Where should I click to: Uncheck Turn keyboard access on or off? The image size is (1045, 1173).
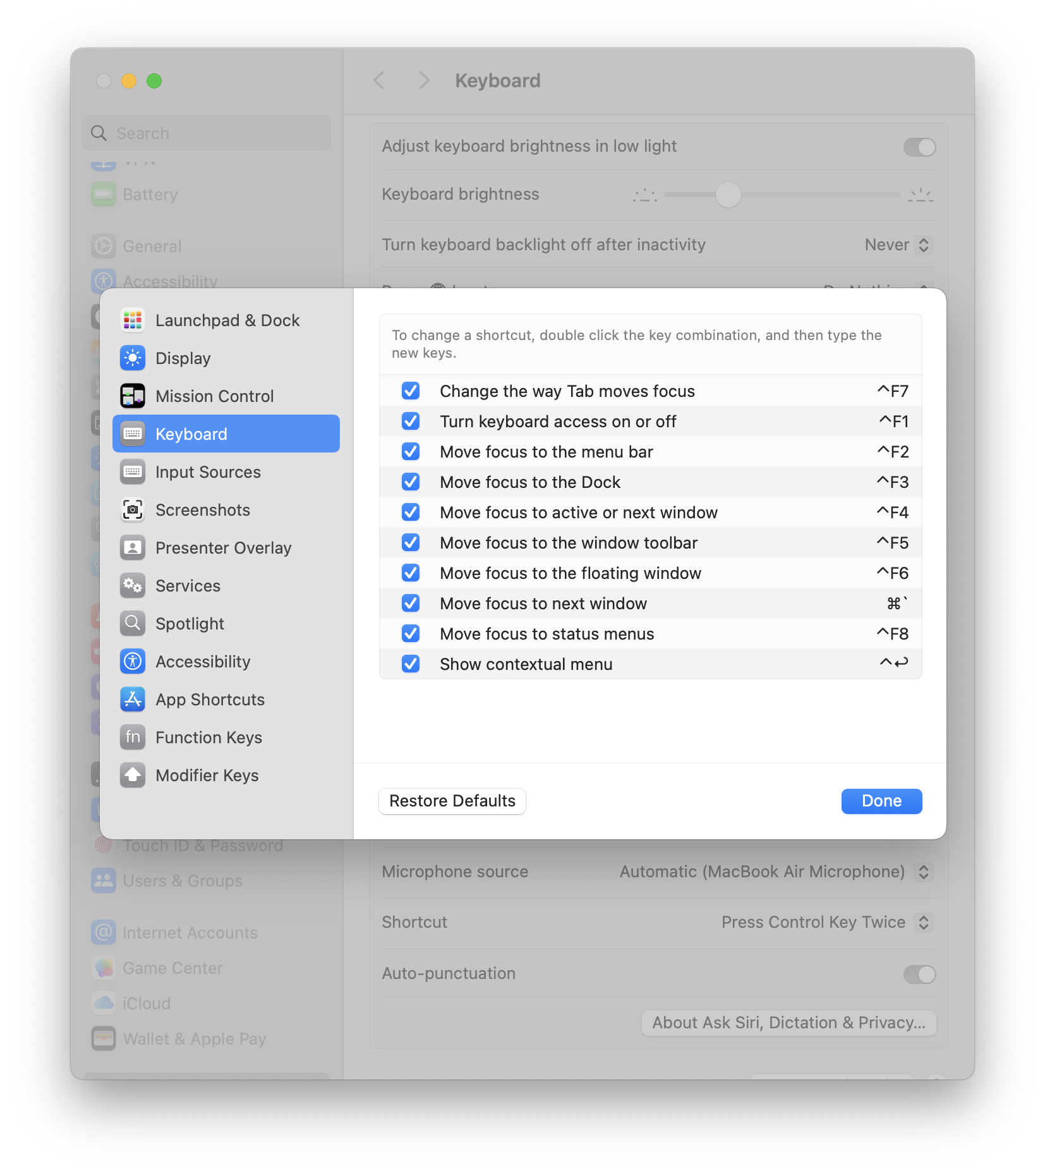(411, 422)
